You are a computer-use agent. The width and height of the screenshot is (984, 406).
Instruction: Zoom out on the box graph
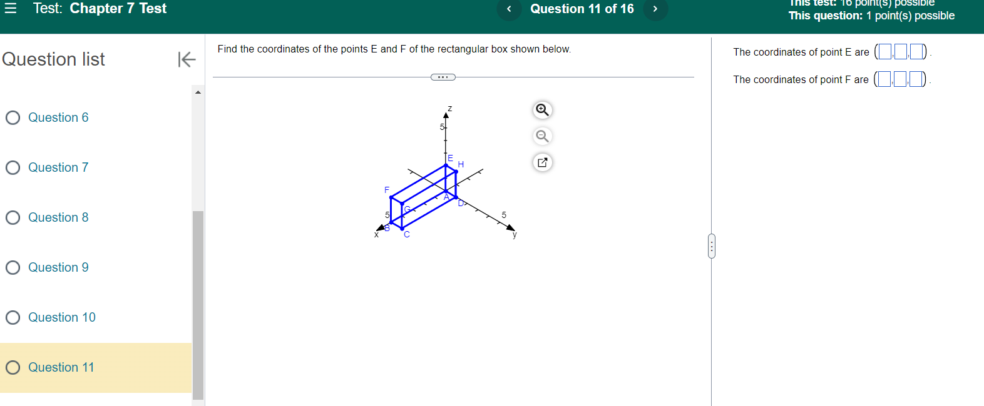coord(542,136)
